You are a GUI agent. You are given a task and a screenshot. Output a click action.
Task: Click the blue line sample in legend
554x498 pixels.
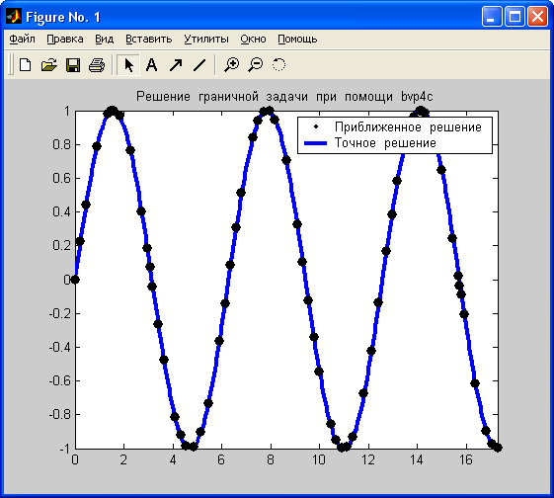pyautogui.click(x=315, y=143)
